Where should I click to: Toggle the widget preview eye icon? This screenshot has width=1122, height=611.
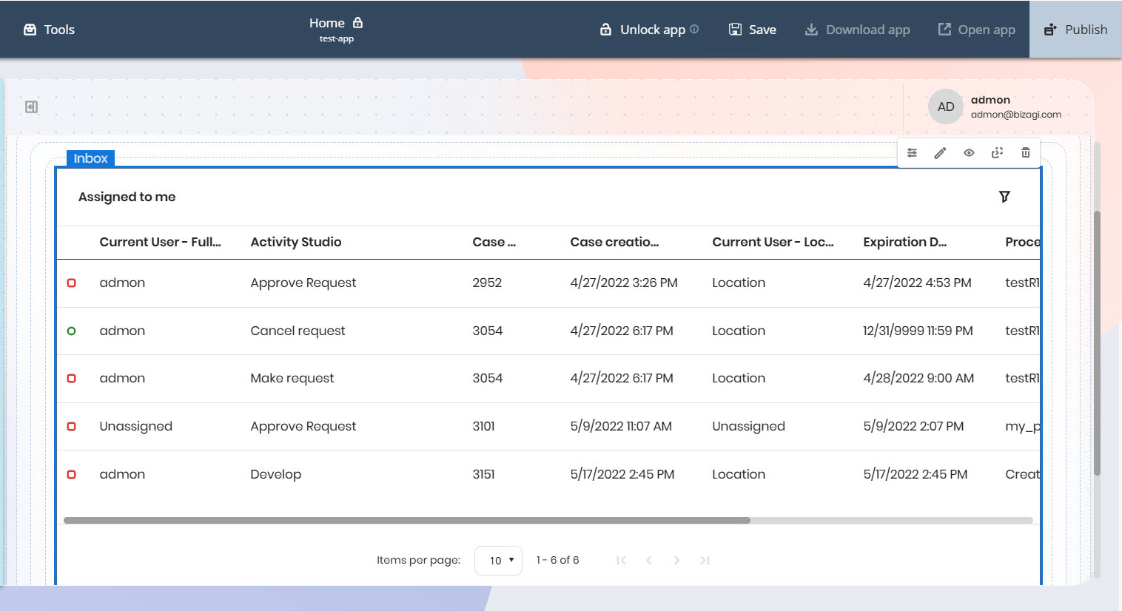(969, 153)
